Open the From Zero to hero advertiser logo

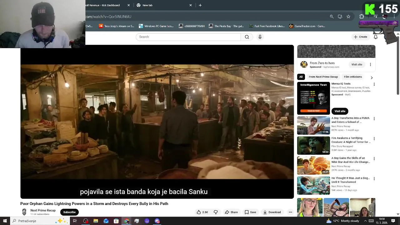[304, 64]
